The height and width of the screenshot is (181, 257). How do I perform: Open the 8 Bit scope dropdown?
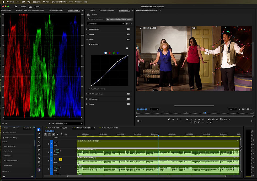click(73, 123)
